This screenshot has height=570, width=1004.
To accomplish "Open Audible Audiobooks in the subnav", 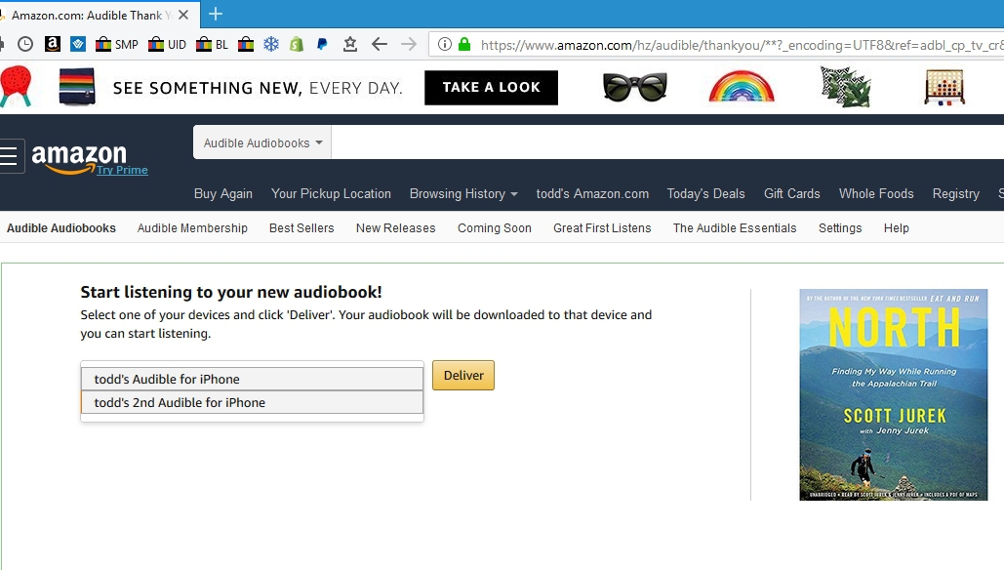I will (61, 228).
